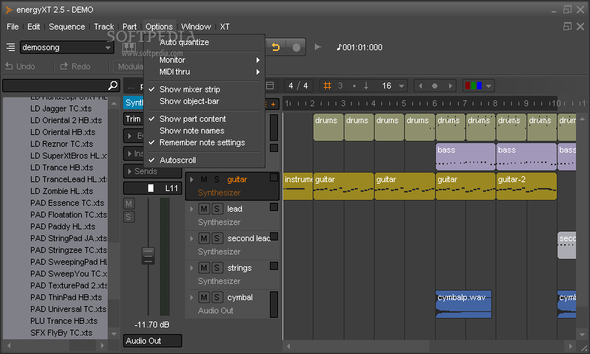The image size is (590, 354).
Task: Solo the mixer strip with S button
Action: 128,217
